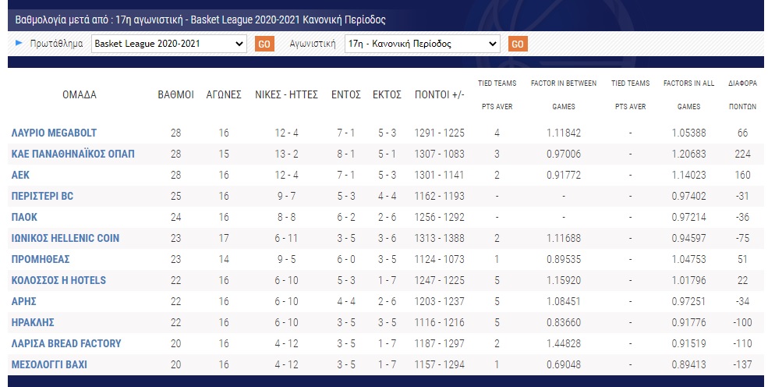Open ΚΑΕ ΠΑΝΑΘΗΝΑΪΚΟΣ ΟΠΑΠ team link
The width and height of the screenshot is (768, 387).
[x=73, y=154]
